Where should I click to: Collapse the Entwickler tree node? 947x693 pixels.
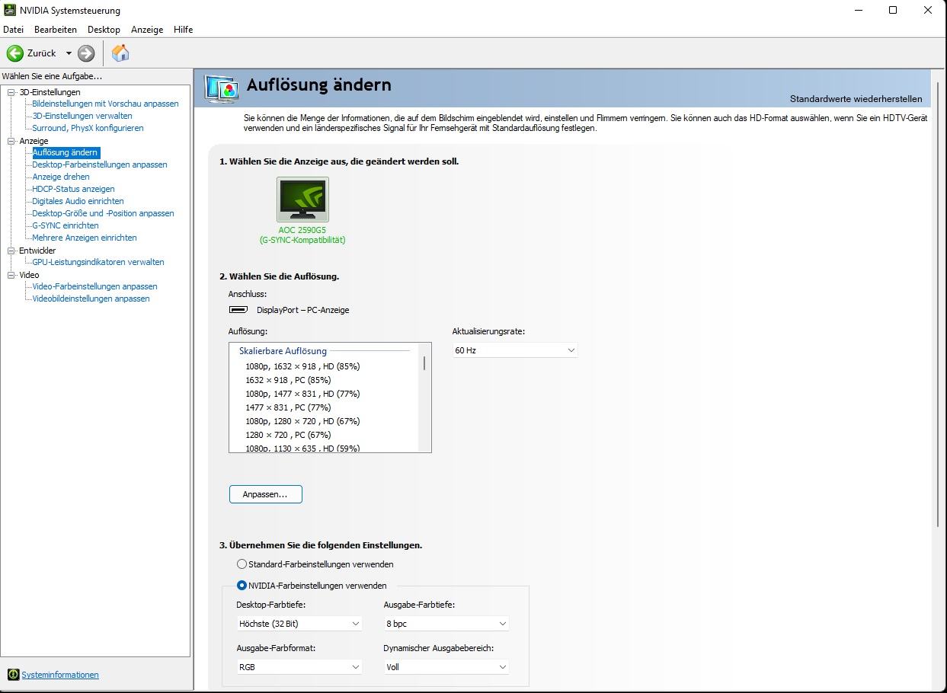(11, 251)
